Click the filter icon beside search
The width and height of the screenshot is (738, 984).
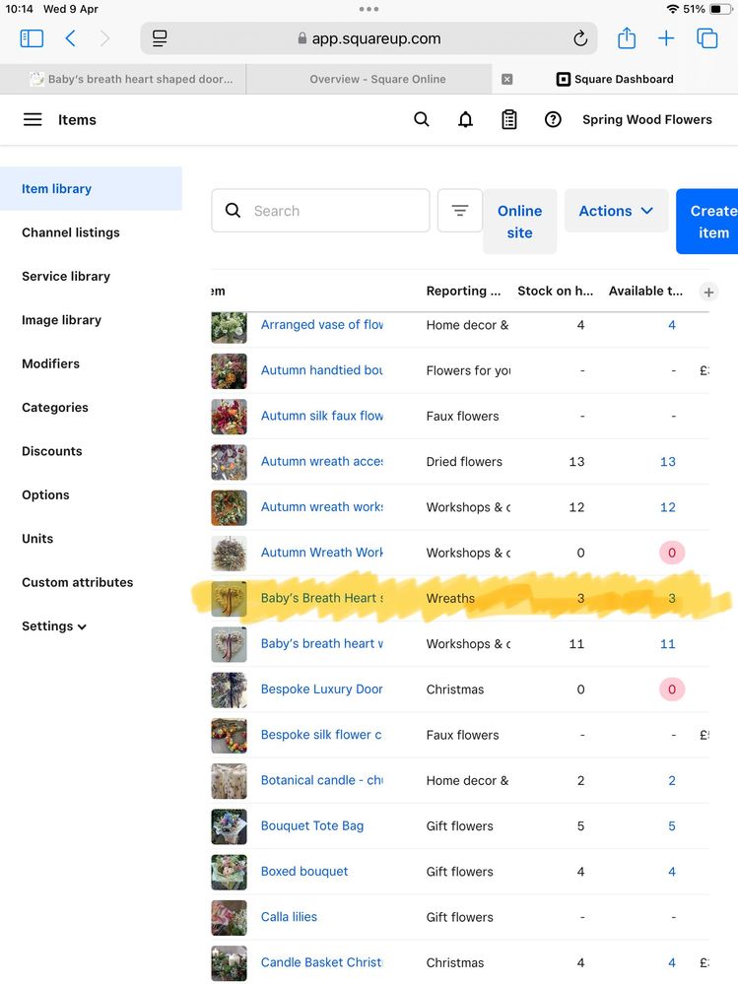point(459,211)
